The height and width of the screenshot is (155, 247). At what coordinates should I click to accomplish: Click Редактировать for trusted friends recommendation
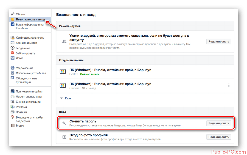[x=219, y=42]
